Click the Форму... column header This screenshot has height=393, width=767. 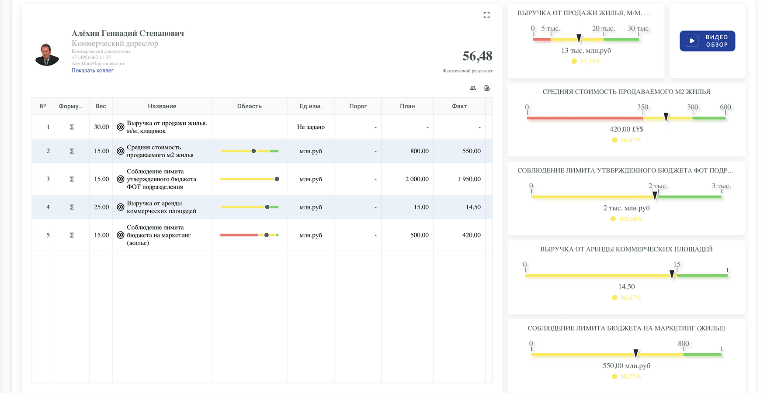point(71,106)
